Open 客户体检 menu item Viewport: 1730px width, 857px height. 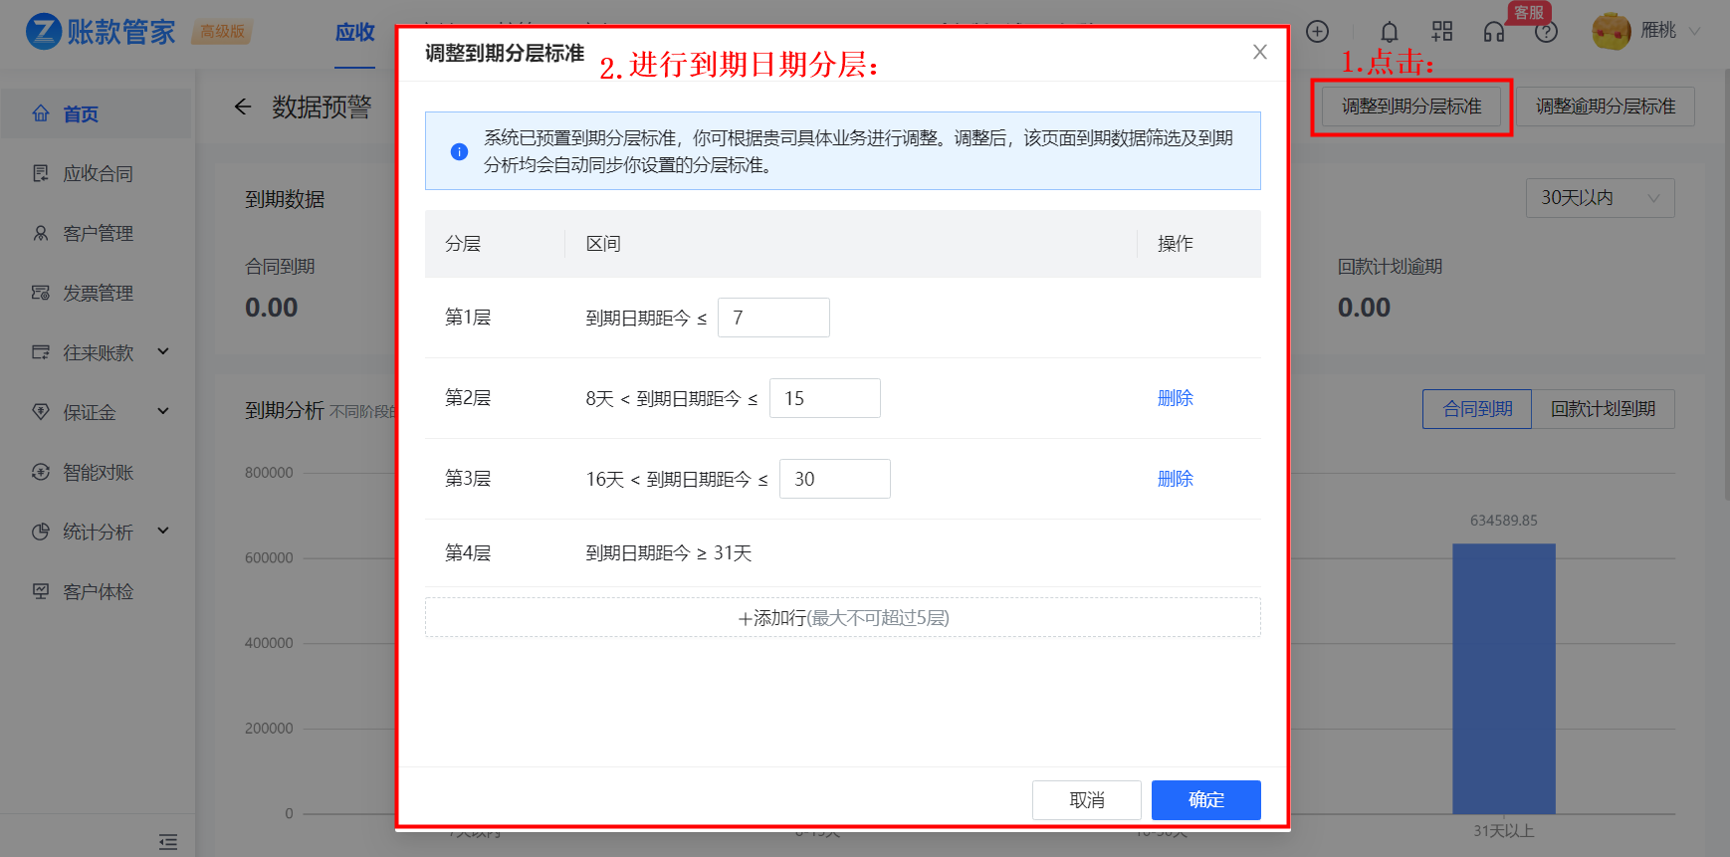tap(96, 591)
